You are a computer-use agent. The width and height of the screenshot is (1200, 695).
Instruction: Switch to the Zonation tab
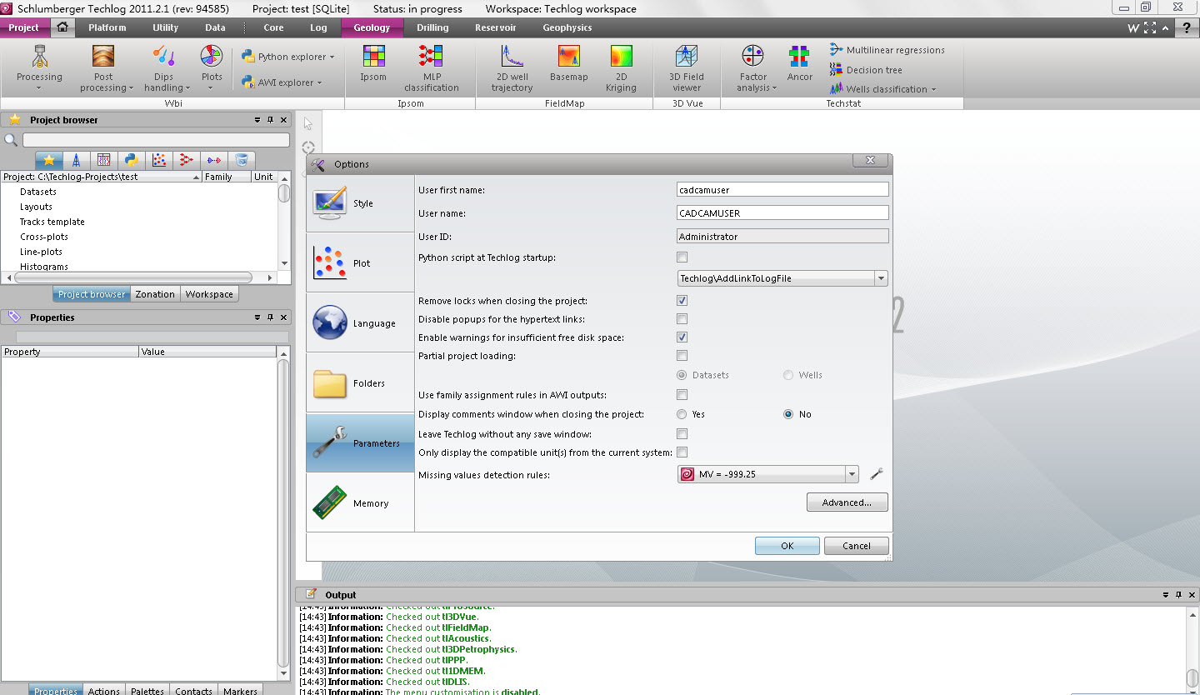tap(155, 294)
